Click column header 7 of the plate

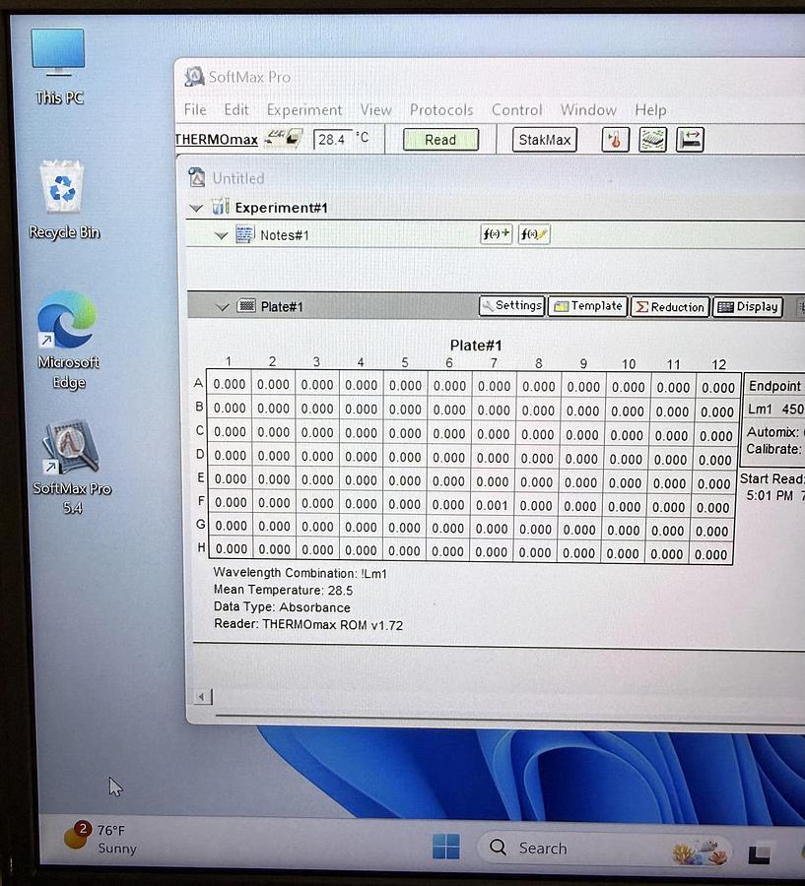coord(494,363)
